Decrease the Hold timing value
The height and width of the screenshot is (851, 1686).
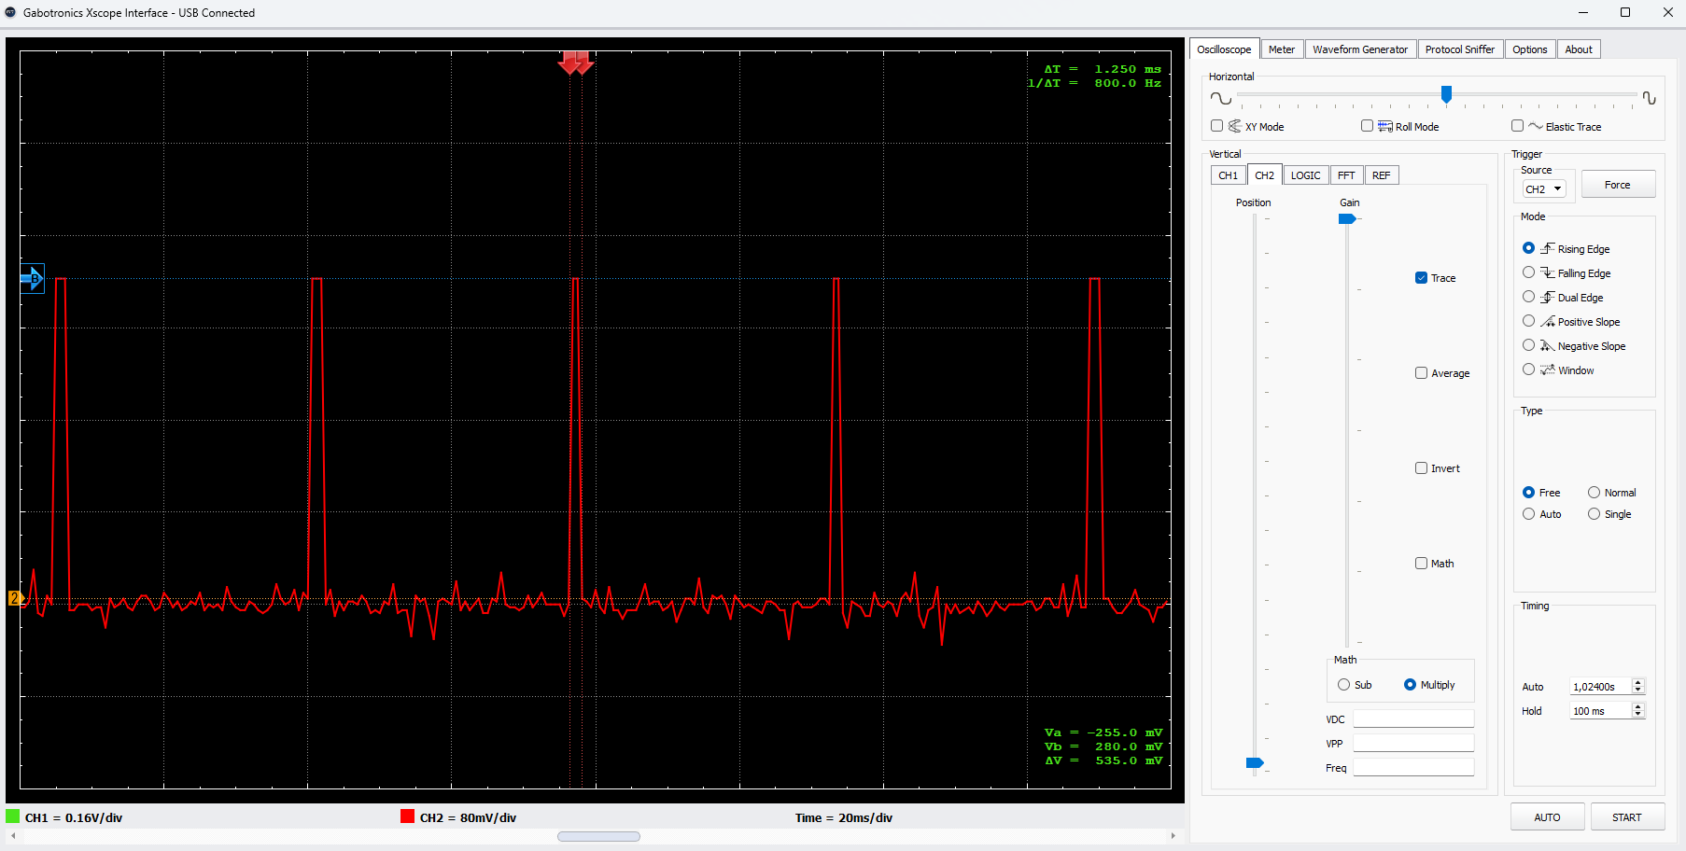(1637, 715)
